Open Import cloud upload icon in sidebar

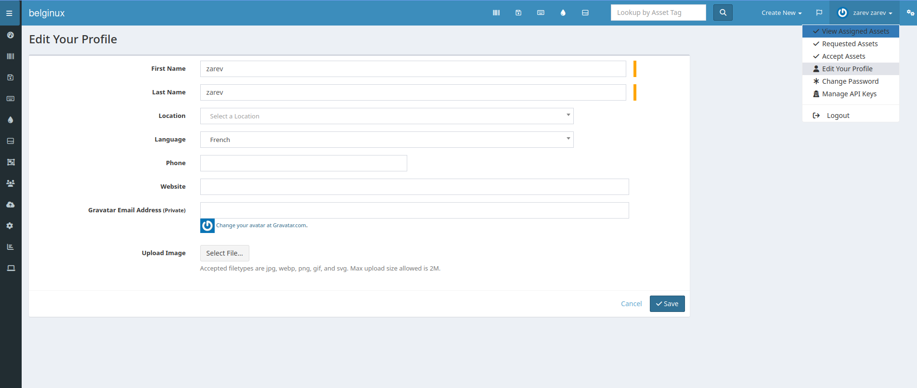(11, 205)
